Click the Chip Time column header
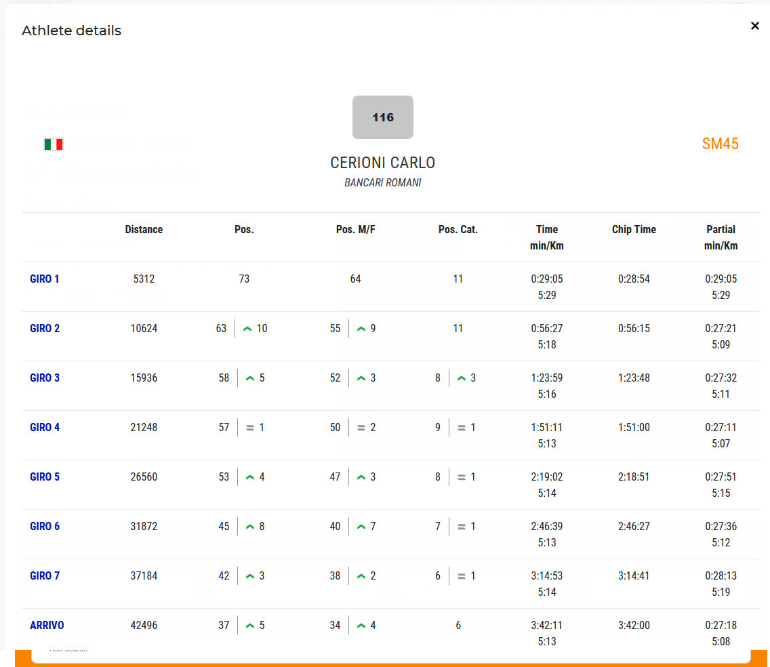770x667 pixels. coord(634,229)
